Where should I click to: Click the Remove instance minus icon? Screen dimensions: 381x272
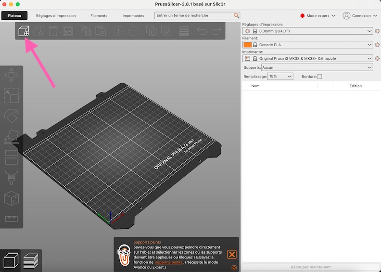click(x=133, y=31)
